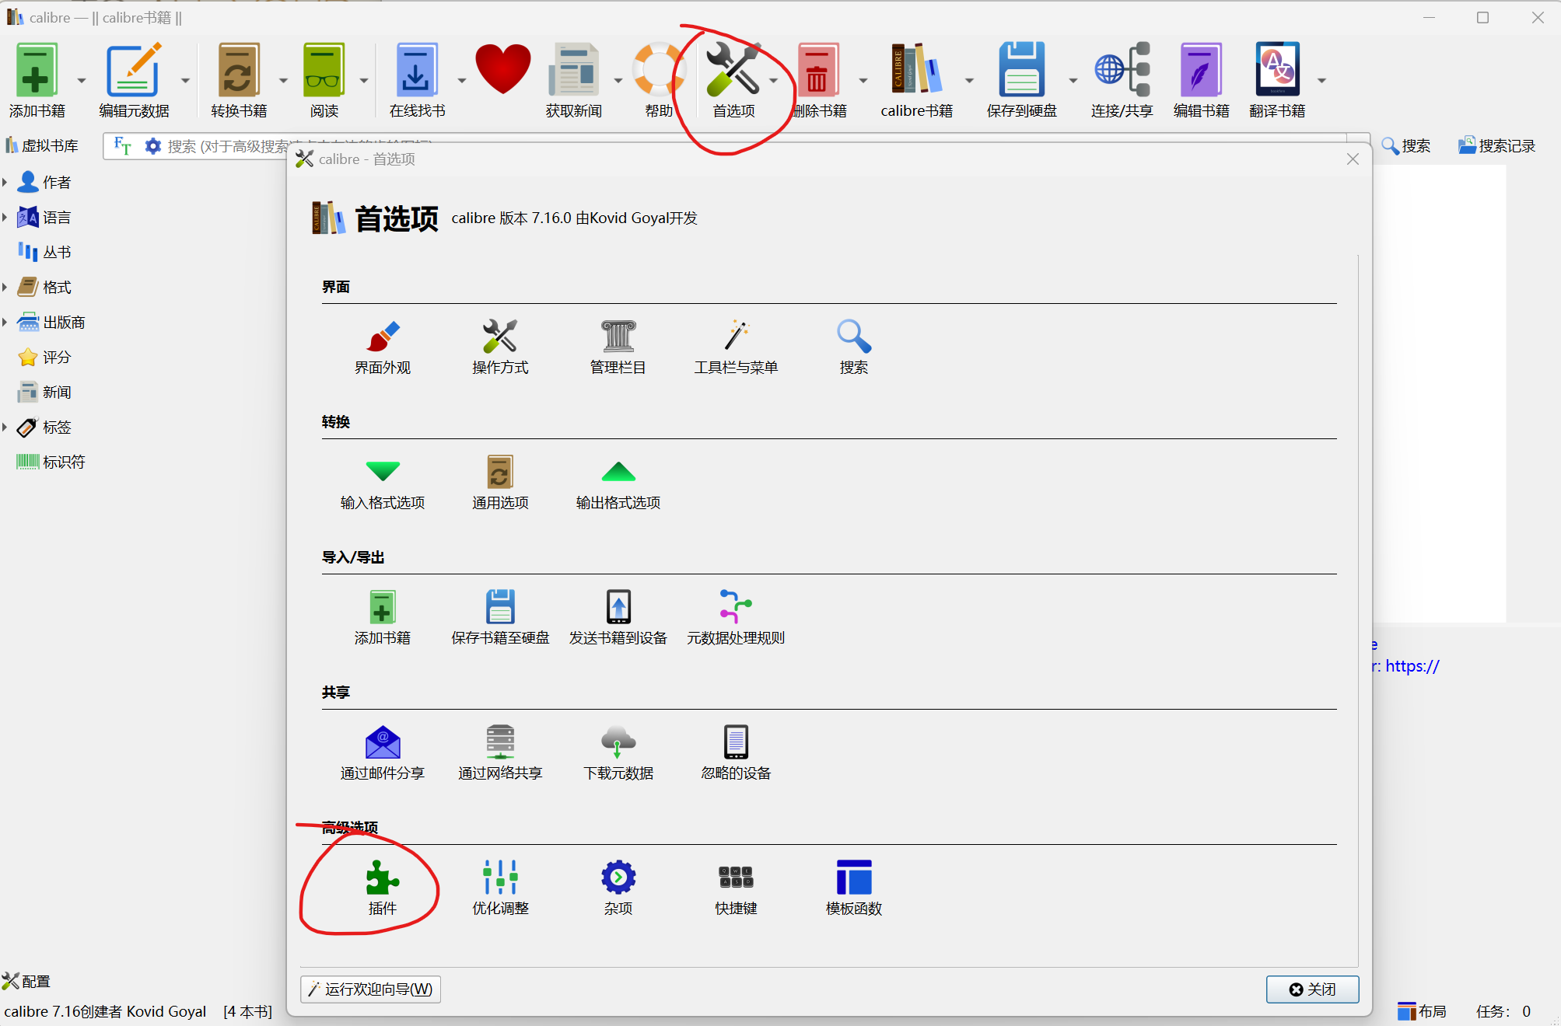
Task: Open 通过网络共享 settings
Action: point(500,753)
